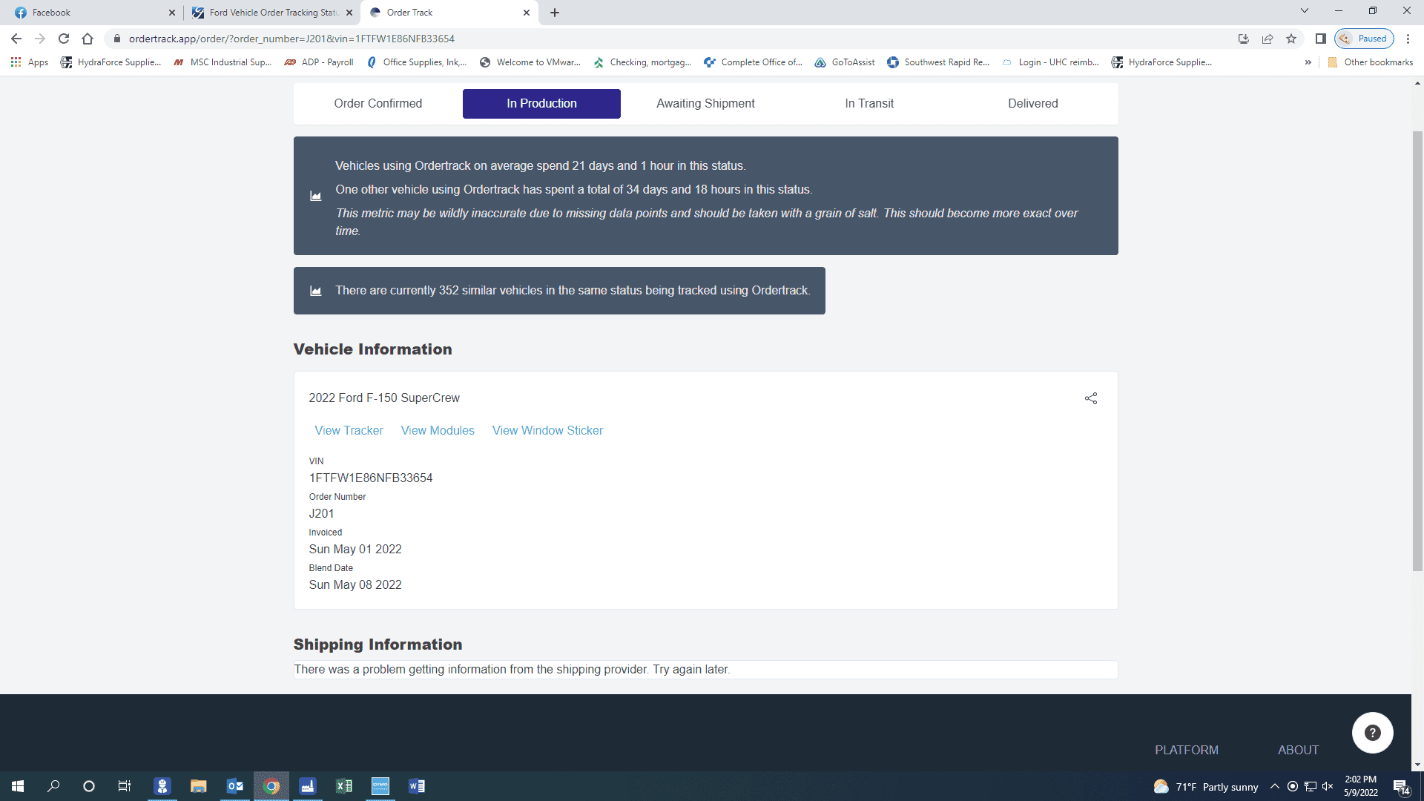The image size is (1424, 801).
Task: Select the Order Confirmed status step
Action: coord(378,104)
